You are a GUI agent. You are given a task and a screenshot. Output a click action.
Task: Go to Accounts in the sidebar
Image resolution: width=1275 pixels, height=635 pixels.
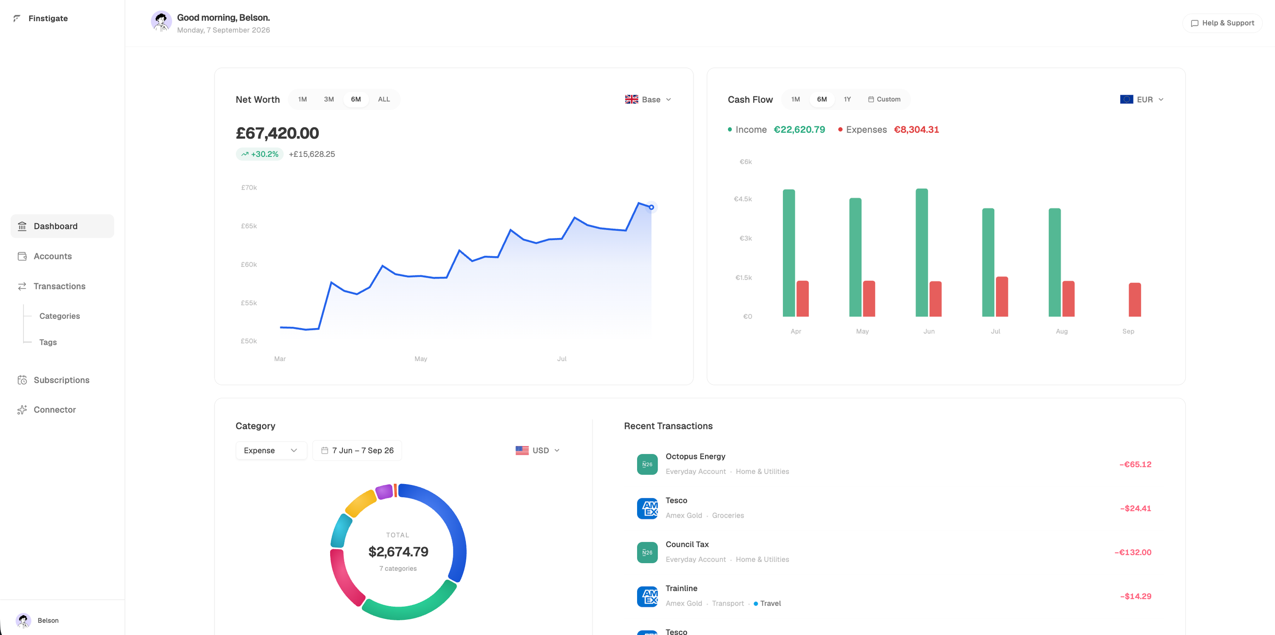coord(62,256)
